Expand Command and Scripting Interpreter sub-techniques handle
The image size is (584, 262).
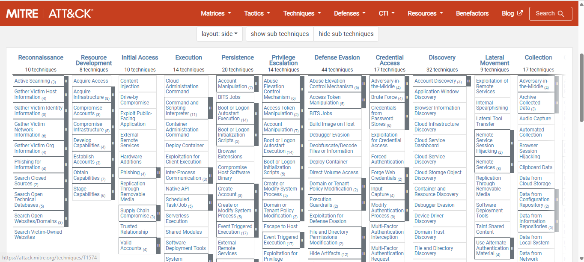[x=210, y=108]
